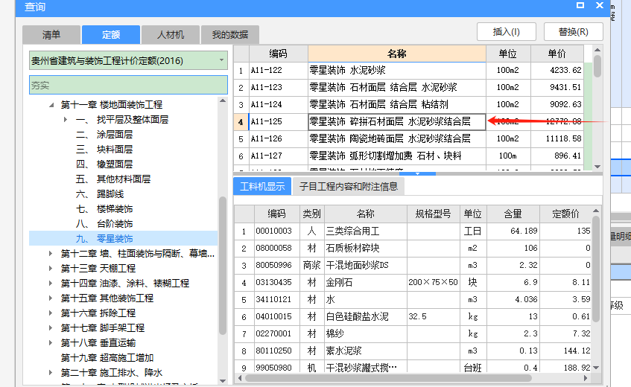Expand 第十三章 天棚工程 node
This screenshot has height=387, width=631.
click(x=51, y=269)
